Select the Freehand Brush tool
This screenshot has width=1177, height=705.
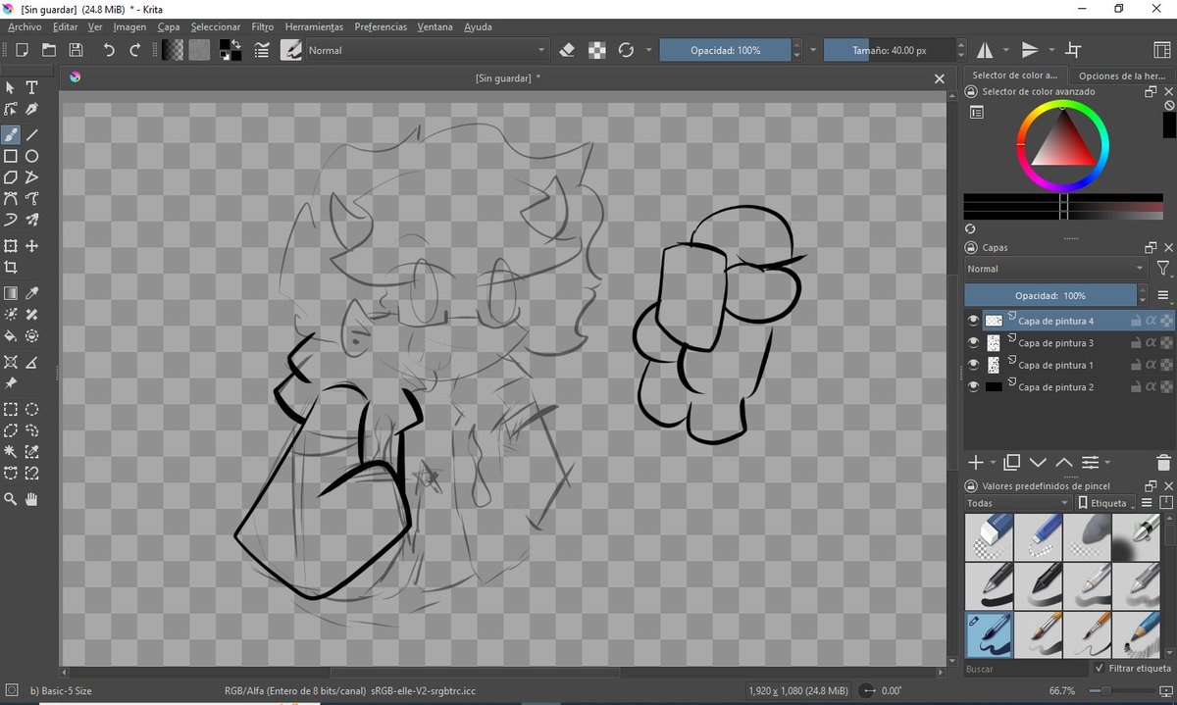(11, 134)
